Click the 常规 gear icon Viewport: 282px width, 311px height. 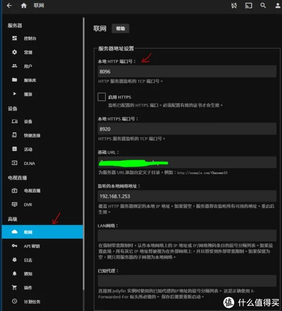pos(15,52)
